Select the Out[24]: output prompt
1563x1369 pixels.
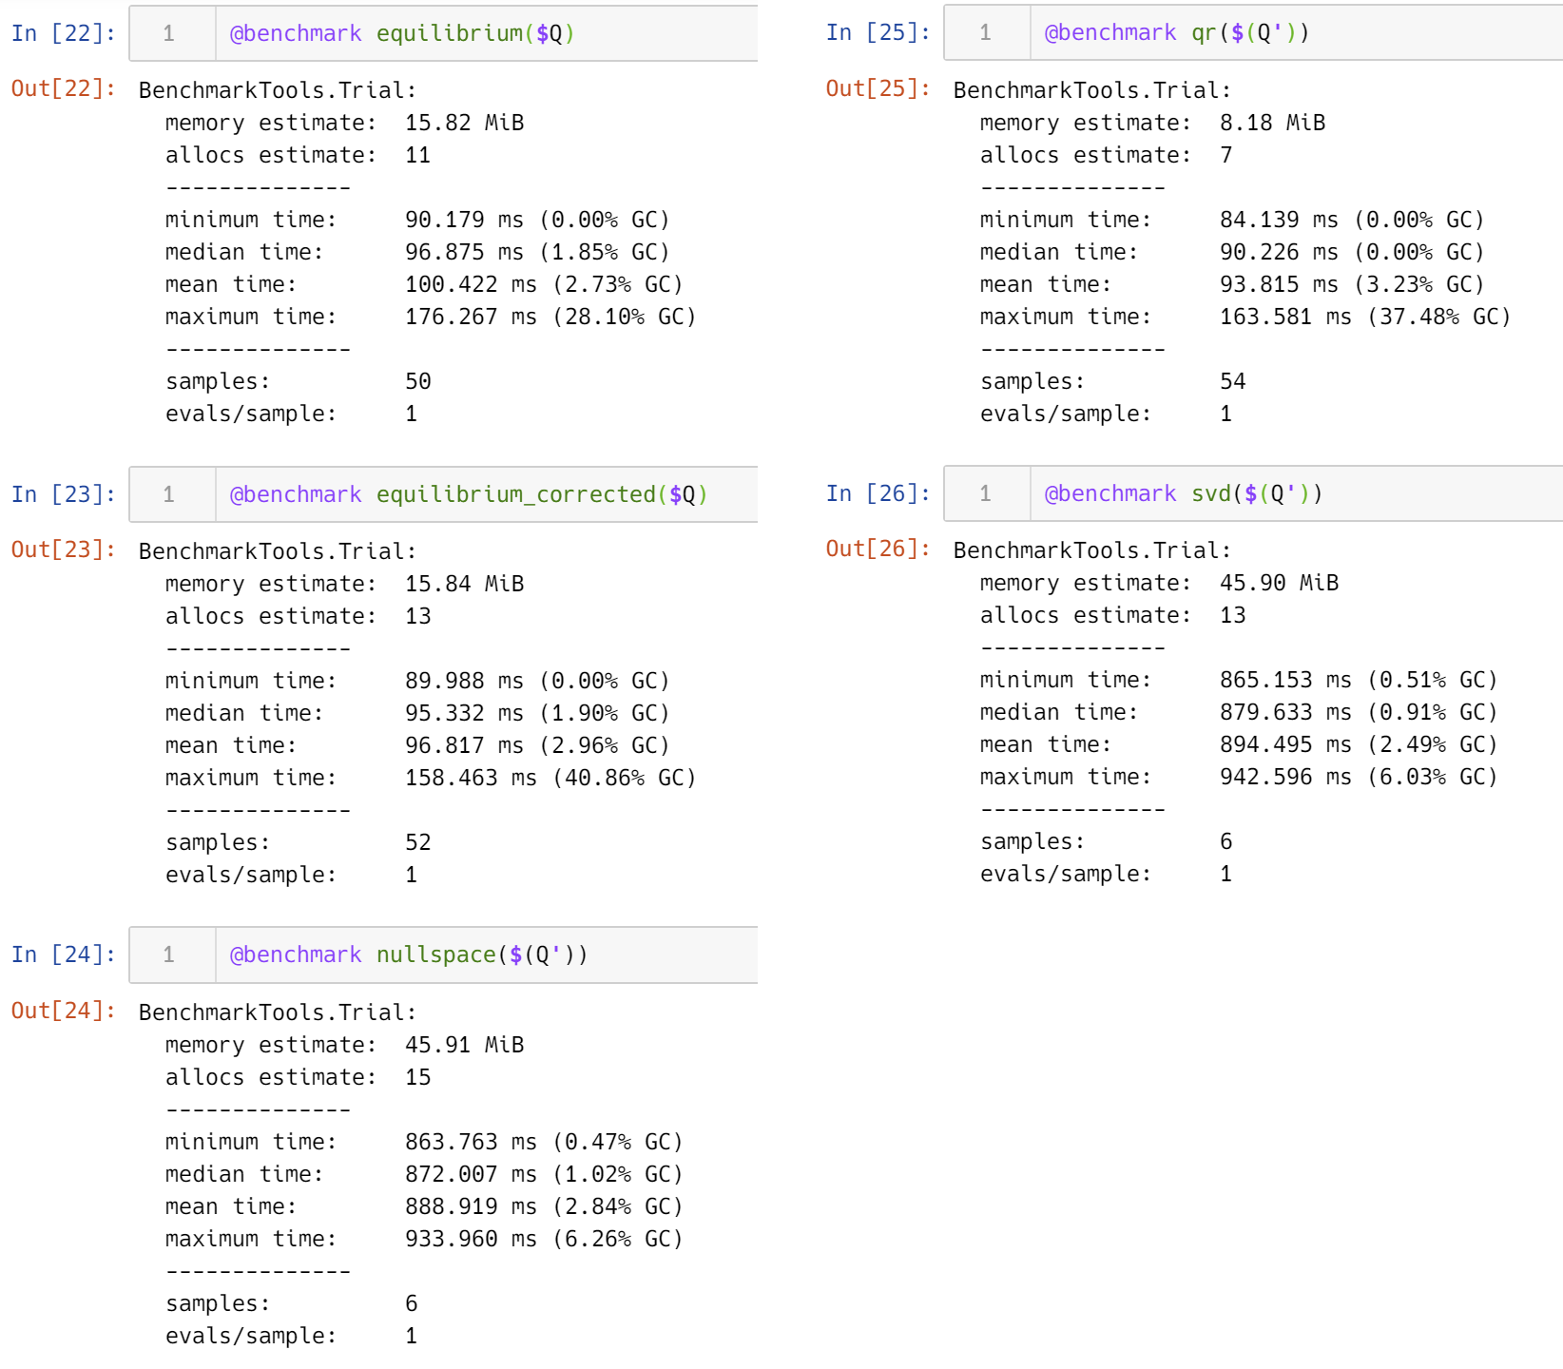click(x=64, y=1011)
